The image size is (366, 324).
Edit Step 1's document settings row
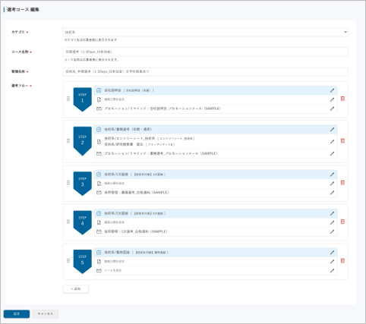tap(332, 99)
